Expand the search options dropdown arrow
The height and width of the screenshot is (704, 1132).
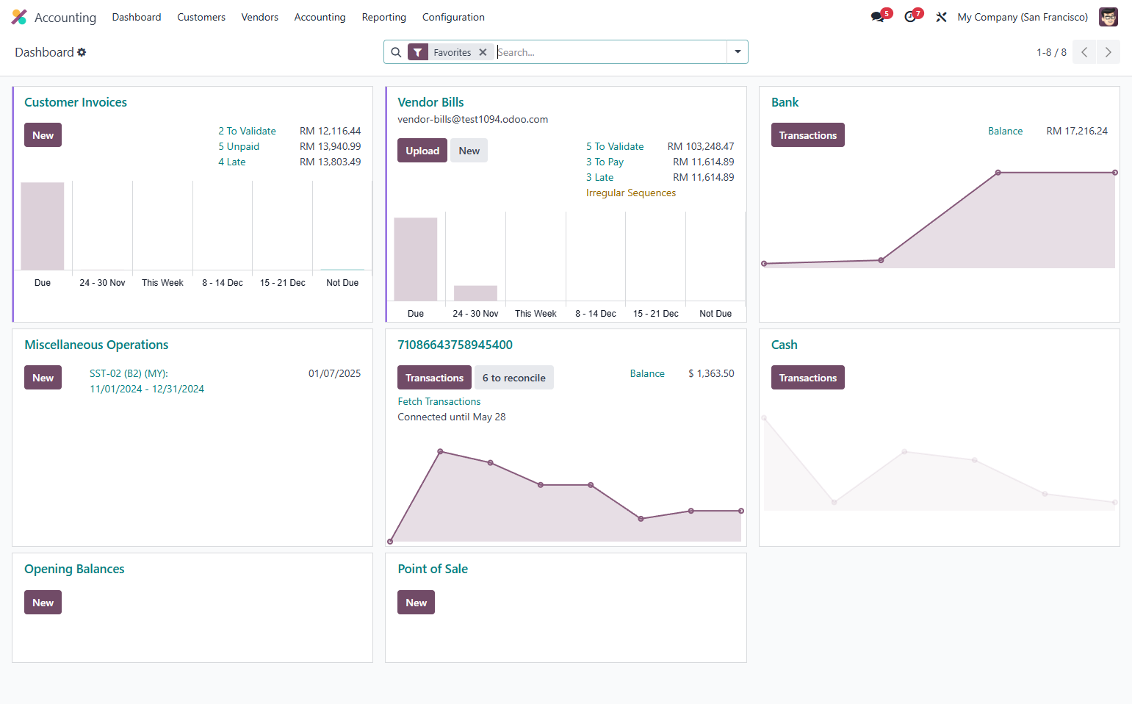(738, 52)
